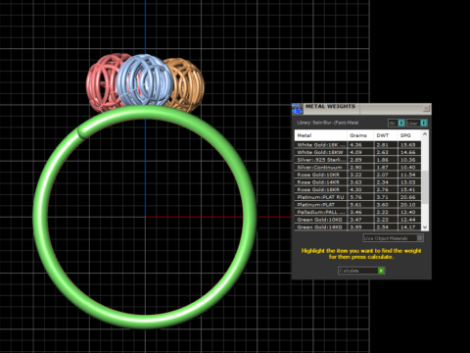Image resolution: width=470 pixels, height=353 pixels.
Task: Click the Metal Weights flask icon in title bar
Action: pos(297,109)
